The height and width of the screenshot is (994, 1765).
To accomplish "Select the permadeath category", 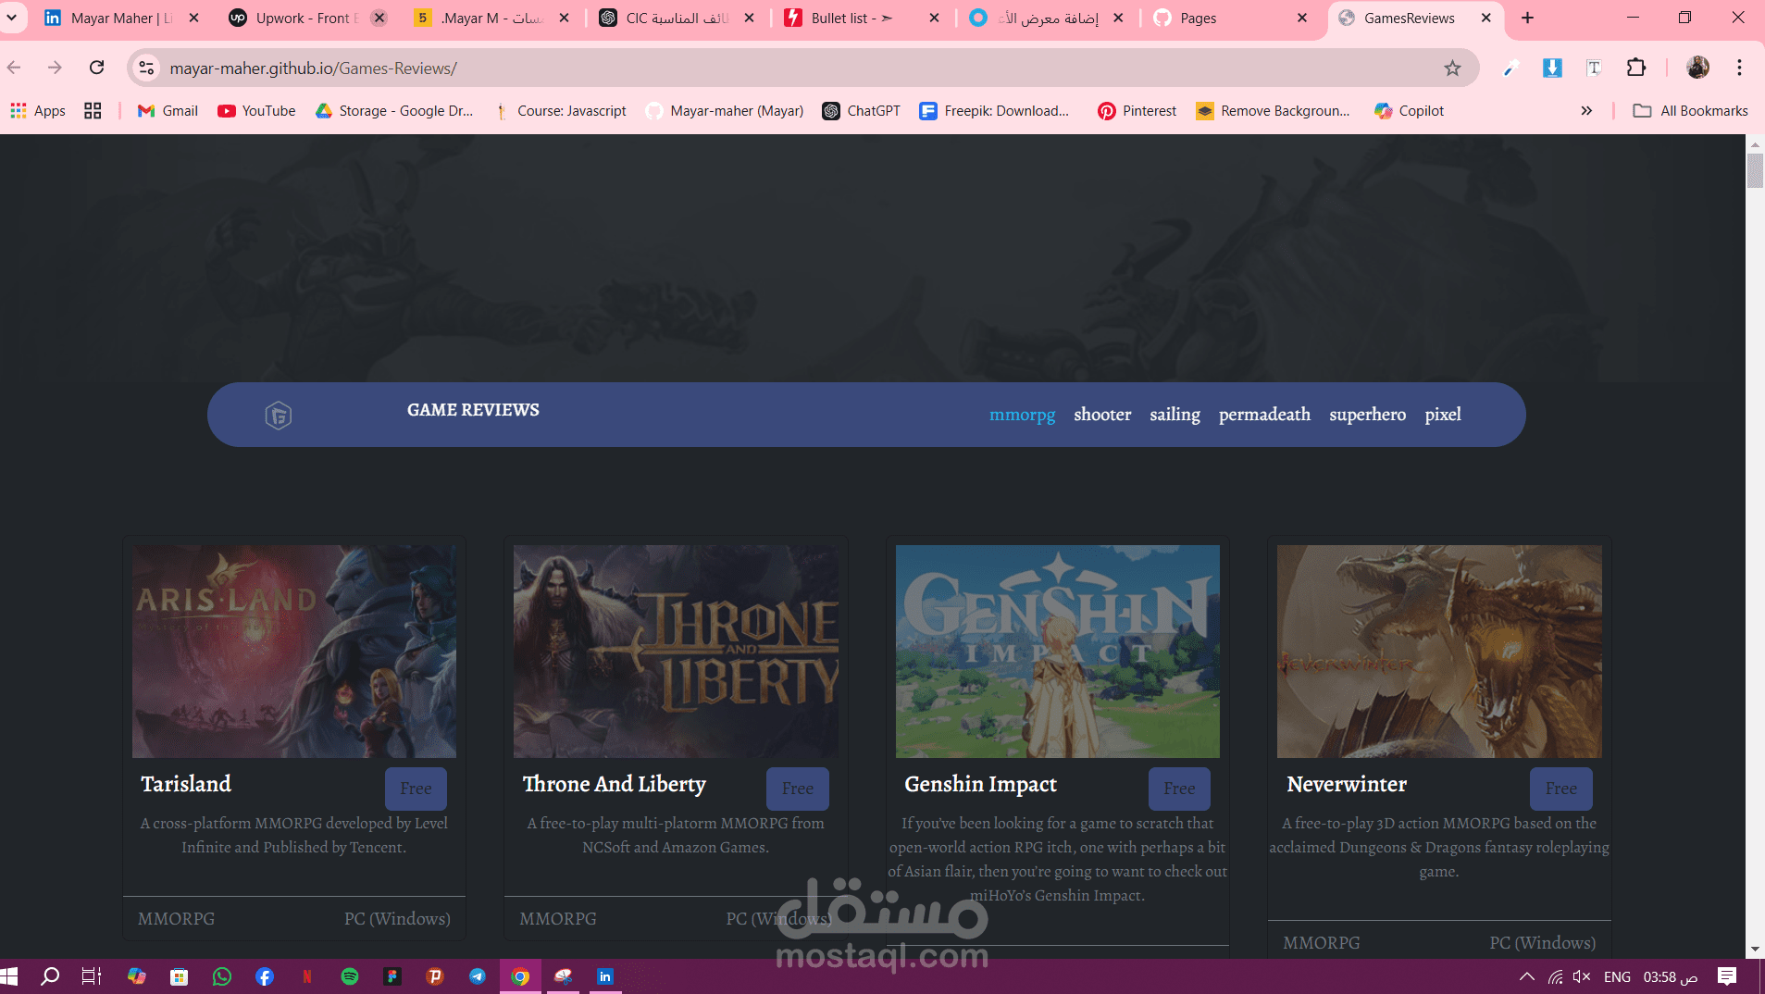I will coord(1264,415).
